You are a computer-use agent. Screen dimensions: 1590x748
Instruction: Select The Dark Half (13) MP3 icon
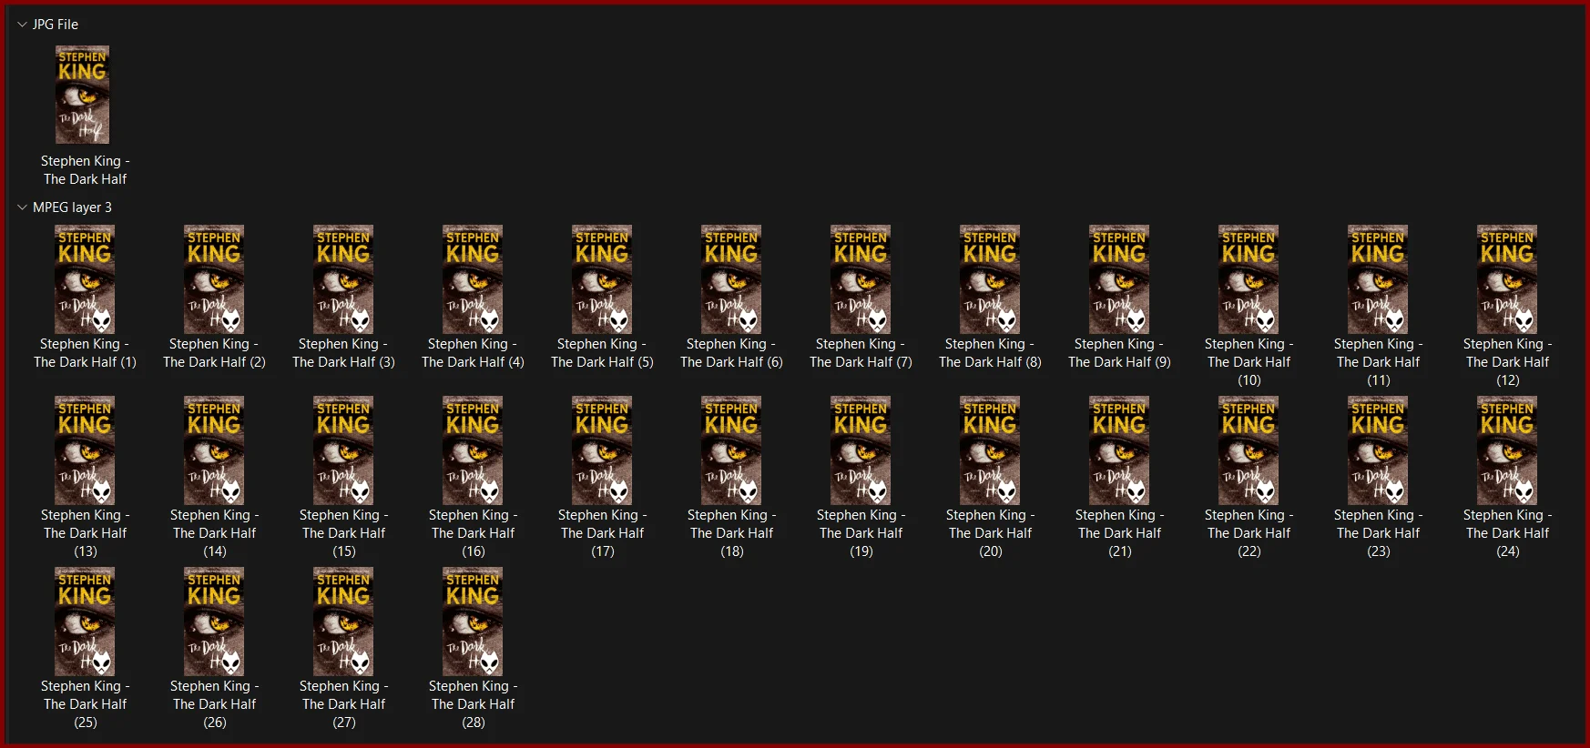tap(85, 450)
